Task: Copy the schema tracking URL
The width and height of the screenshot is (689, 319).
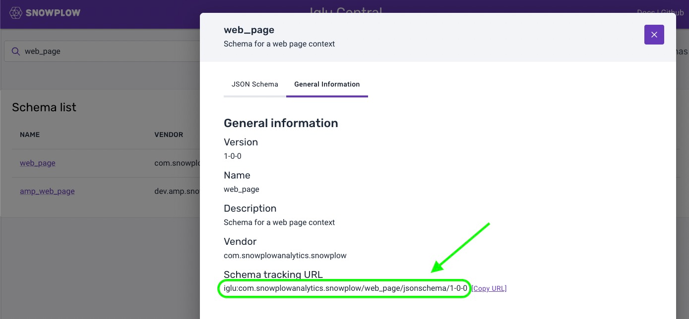Action: (x=489, y=288)
